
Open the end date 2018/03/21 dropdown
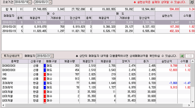50,2
